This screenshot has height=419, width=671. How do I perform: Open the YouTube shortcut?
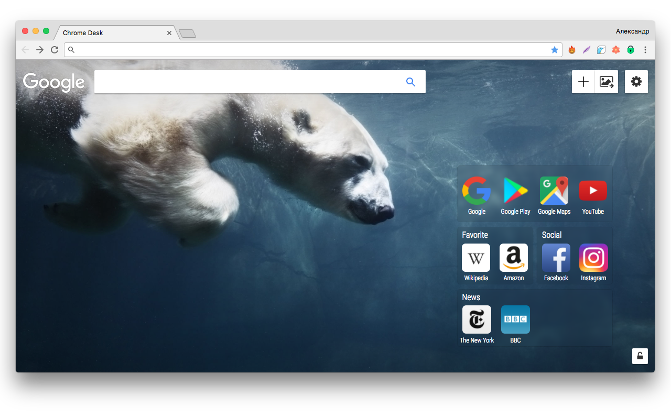[x=593, y=190]
